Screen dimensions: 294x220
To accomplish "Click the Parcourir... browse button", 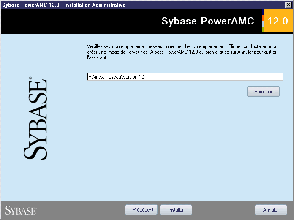I will pyautogui.click(x=263, y=92).
